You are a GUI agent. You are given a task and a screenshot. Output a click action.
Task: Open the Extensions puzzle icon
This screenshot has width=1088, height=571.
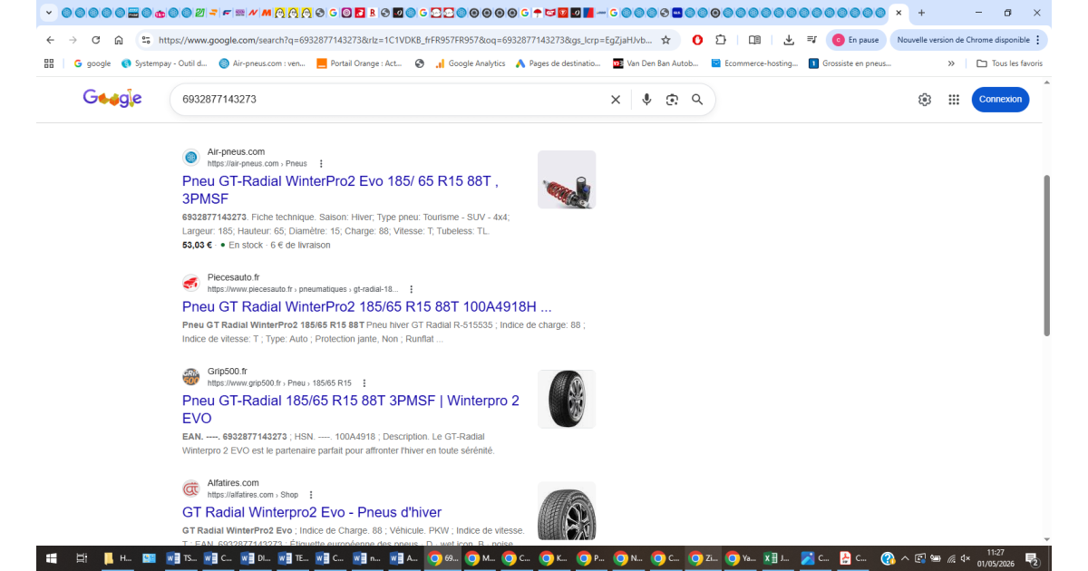pyautogui.click(x=721, y=40)
